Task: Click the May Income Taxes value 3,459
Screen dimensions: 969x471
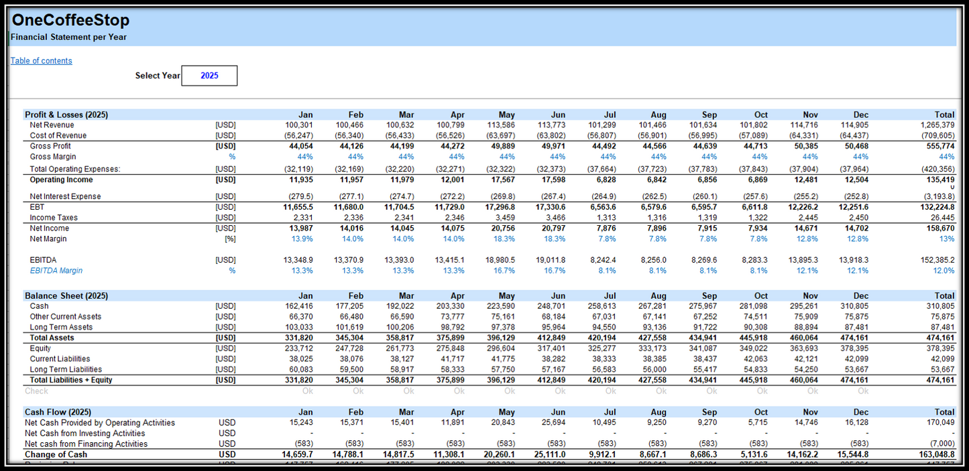Action: (502, 218)
